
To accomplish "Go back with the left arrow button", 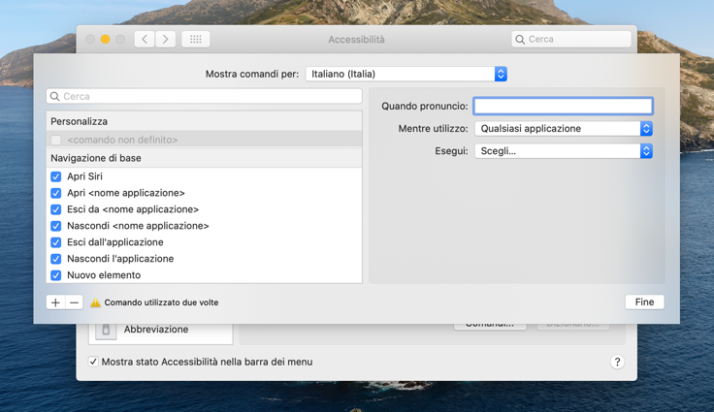I will [145, 39].
